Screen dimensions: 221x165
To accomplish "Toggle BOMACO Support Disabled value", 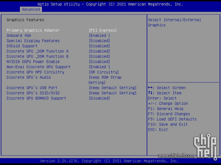I will 99,98.
